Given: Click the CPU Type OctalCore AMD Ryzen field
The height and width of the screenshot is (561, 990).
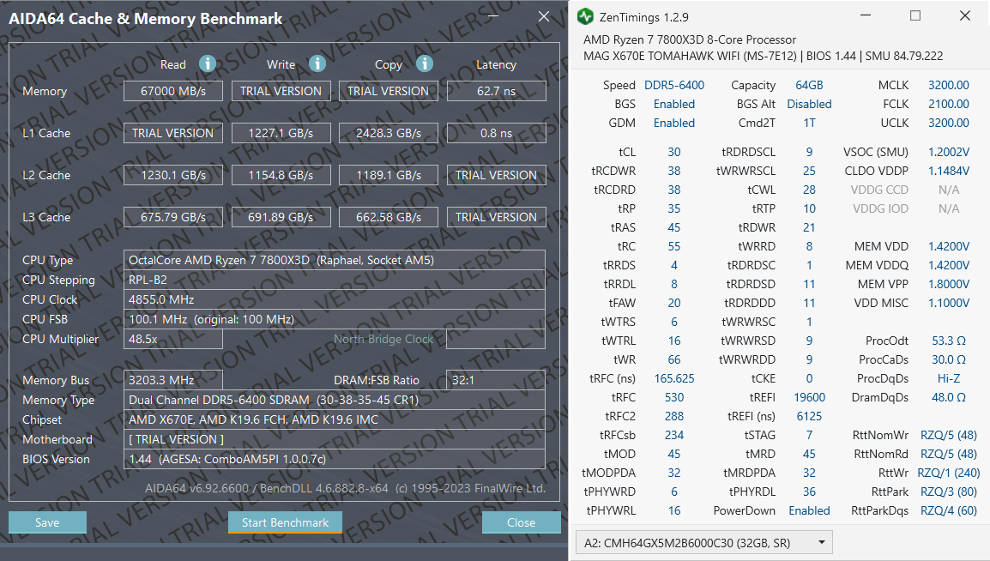Looking at the screenshot, I should point(335,260).
